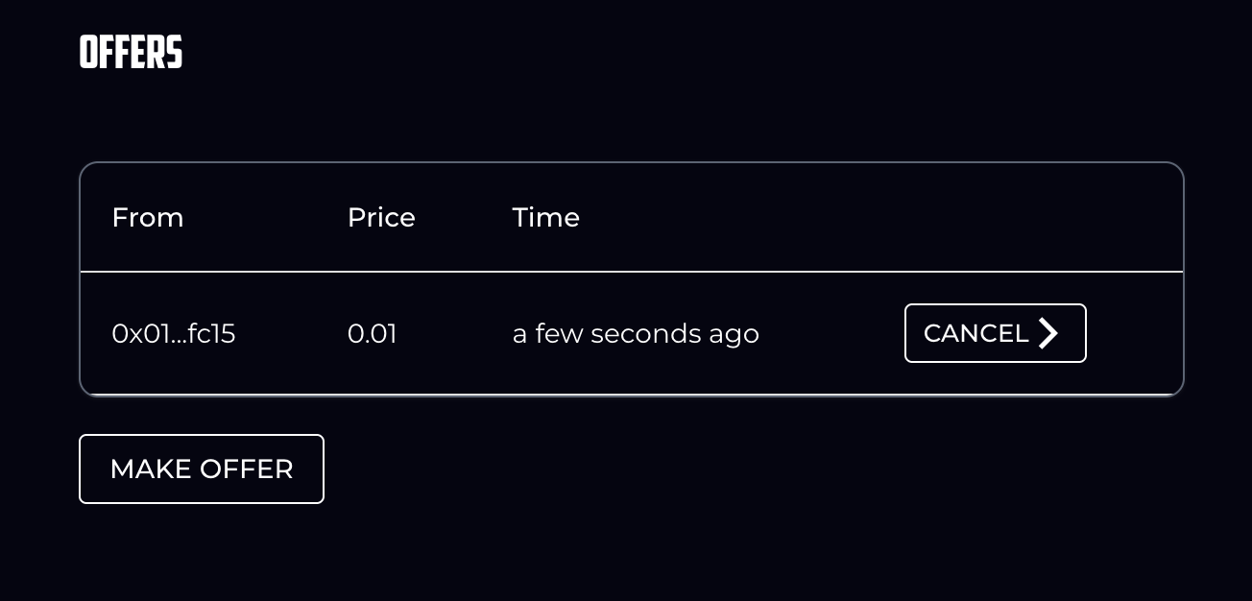Click the Time column header
This screenshot has height=601, width=1252.
click(x=545, y=218)
